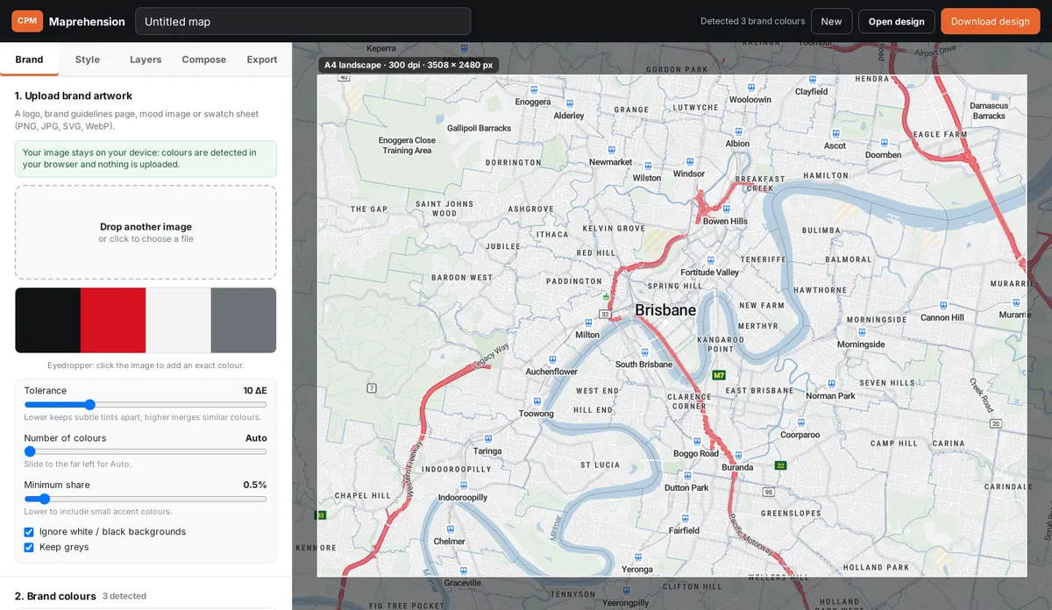Click the "Toowong" label on the map
1052x610 pixels.
tap(536, 414)
